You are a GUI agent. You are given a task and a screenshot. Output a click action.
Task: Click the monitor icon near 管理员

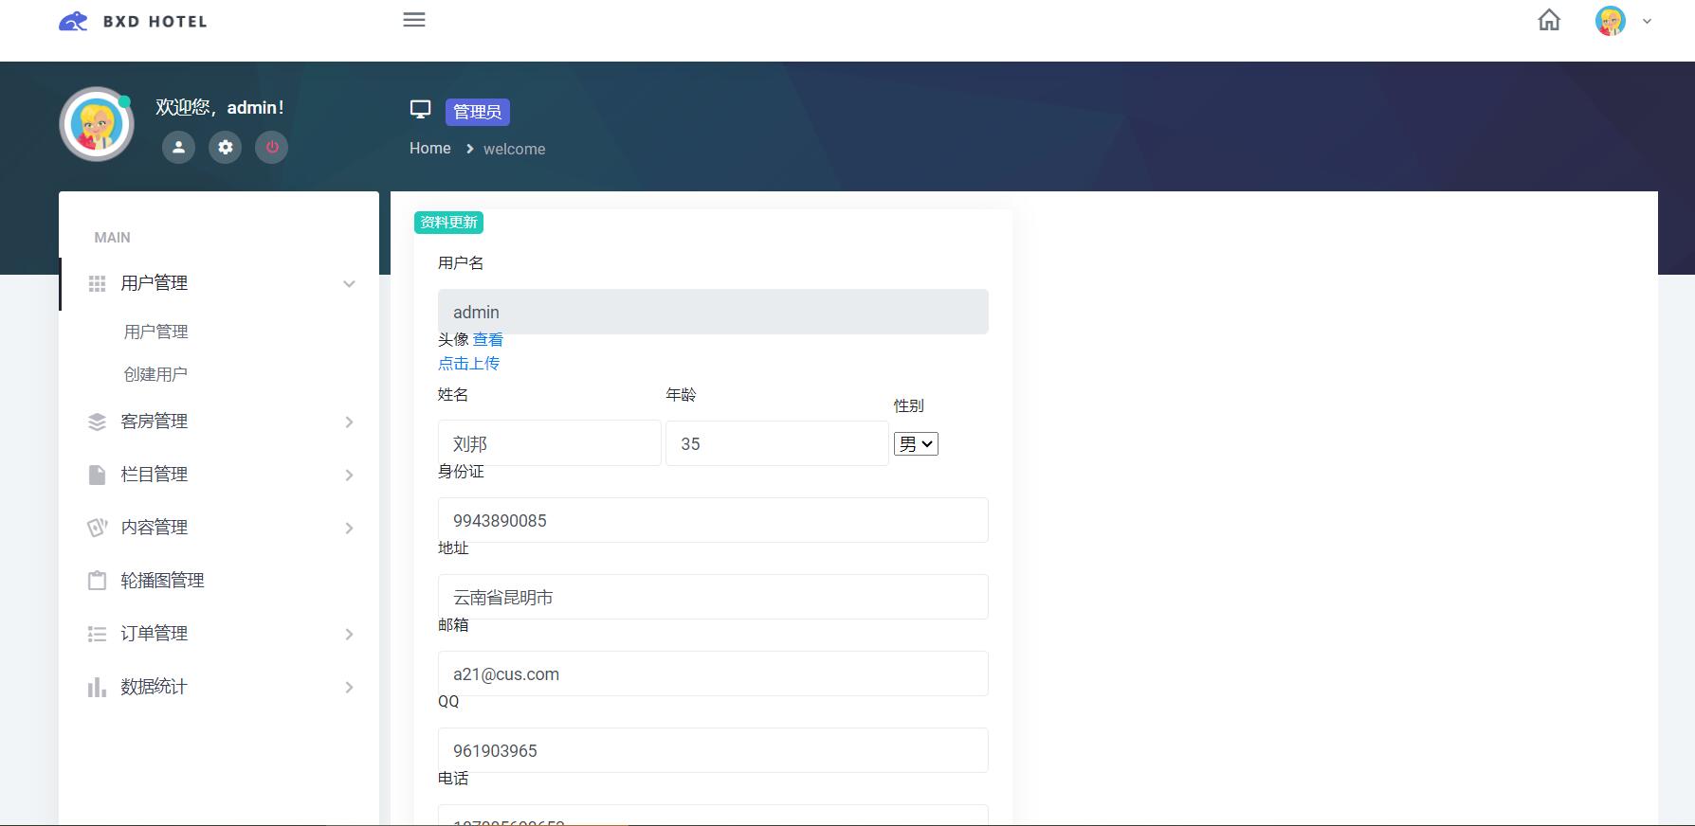tap(420, 110)
